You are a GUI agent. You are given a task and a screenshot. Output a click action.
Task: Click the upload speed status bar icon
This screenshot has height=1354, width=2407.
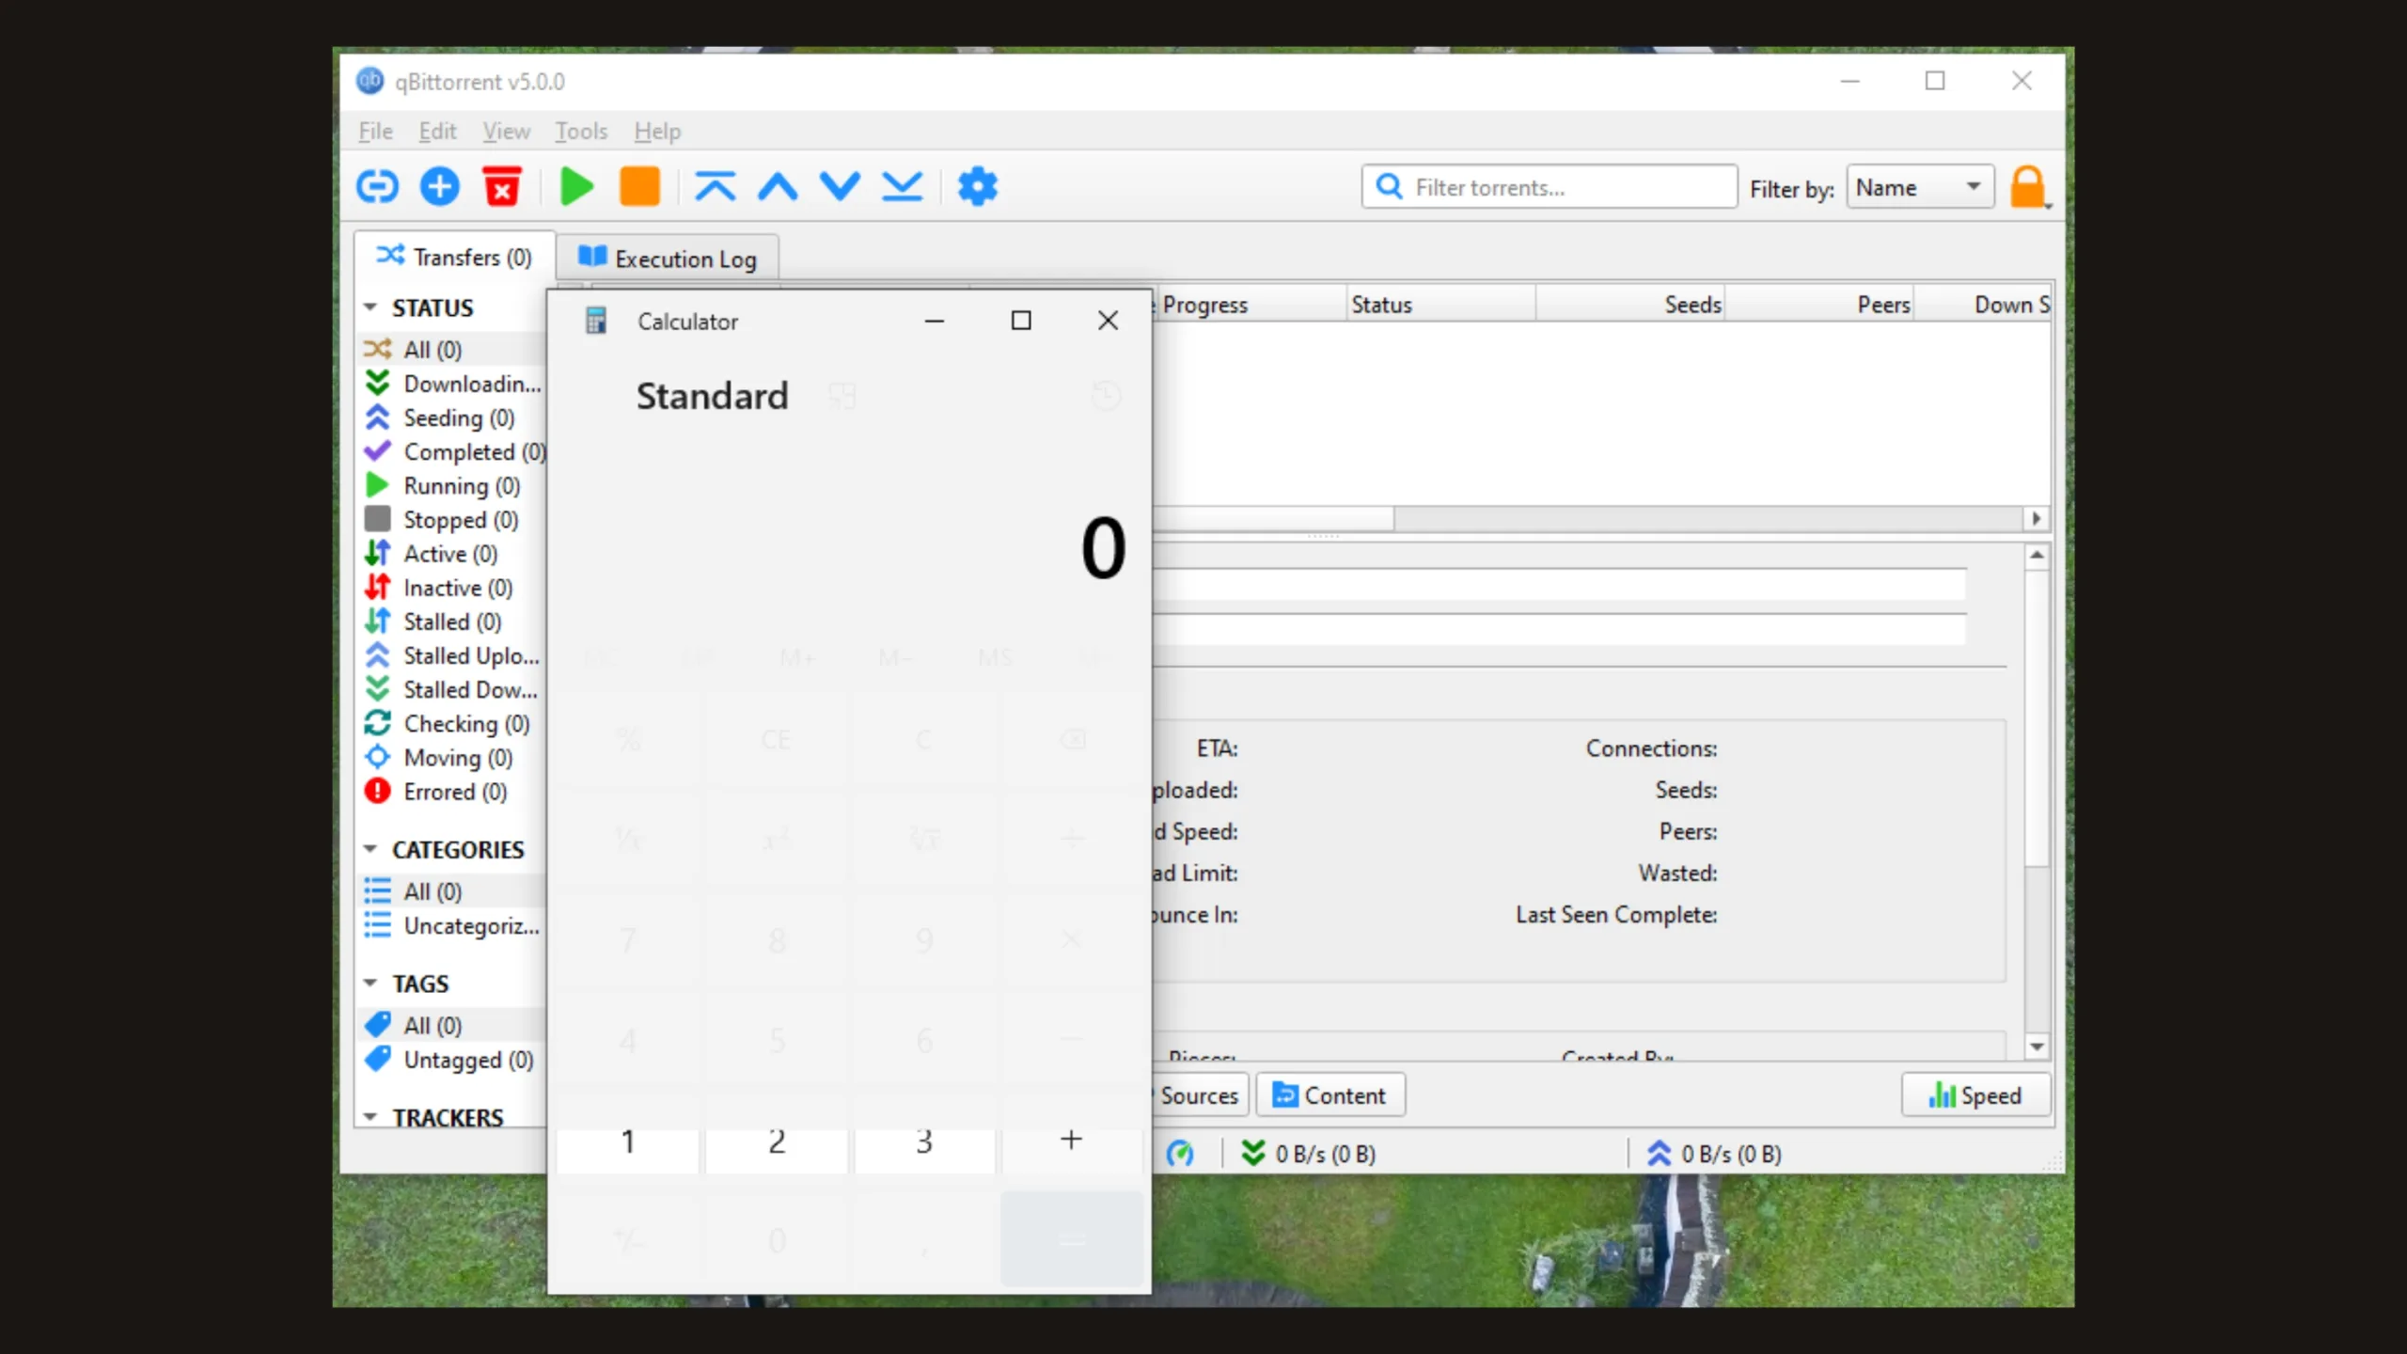tap(1659, 1153)
